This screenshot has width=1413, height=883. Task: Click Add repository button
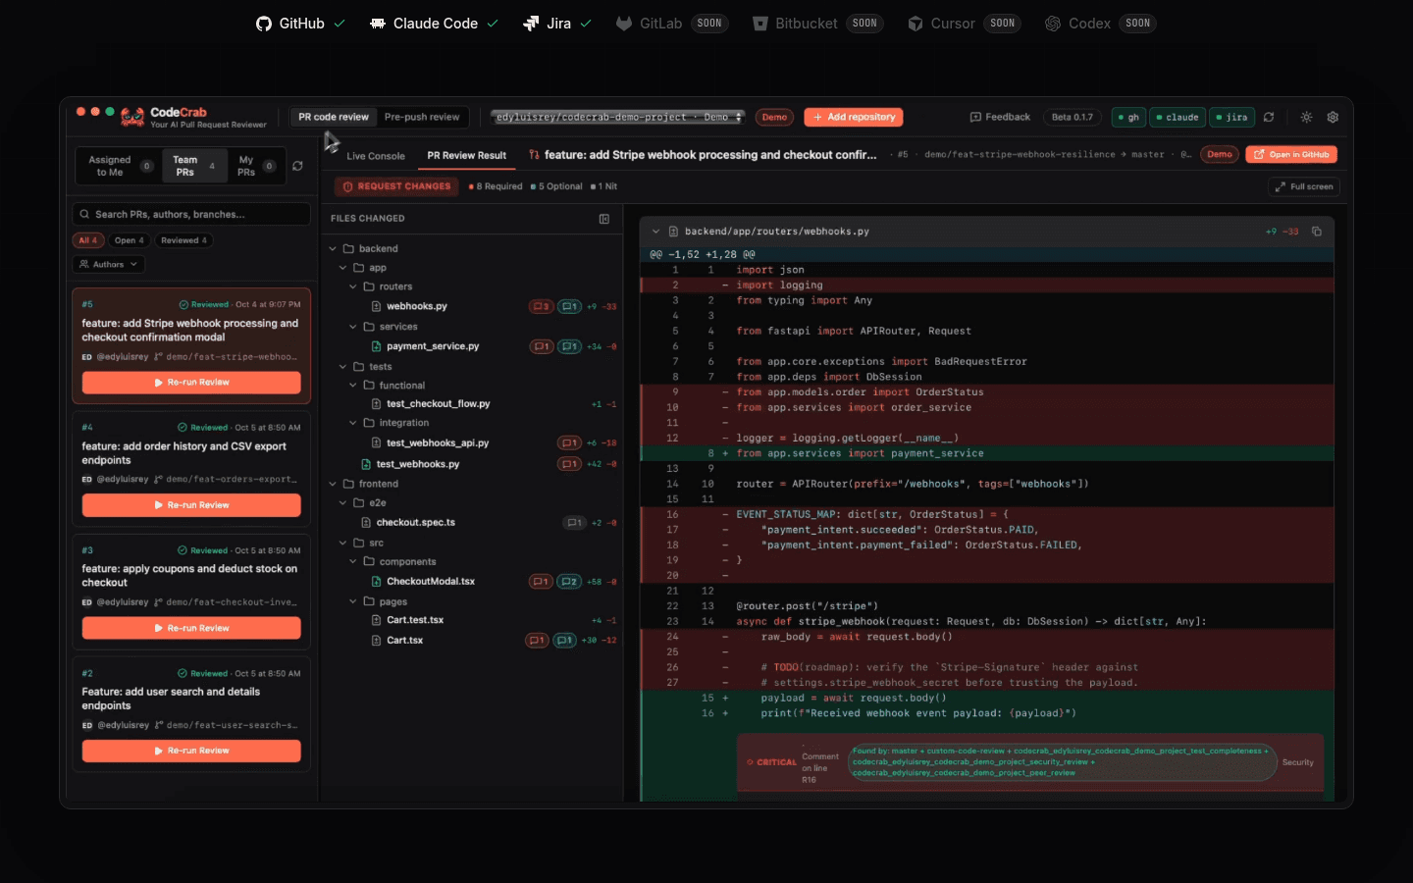(x=854, y=117)
